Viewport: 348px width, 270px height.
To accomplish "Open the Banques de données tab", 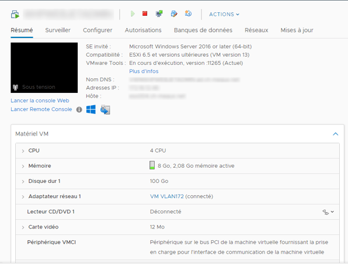I will click(203, 30).
